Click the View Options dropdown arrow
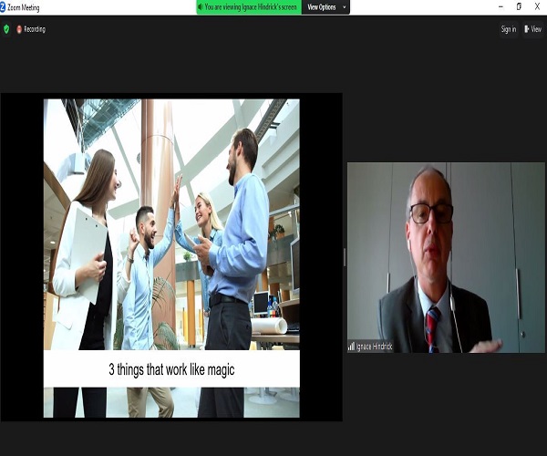The height and width of the screenshot is (456, 547). [x=345, y=7]
